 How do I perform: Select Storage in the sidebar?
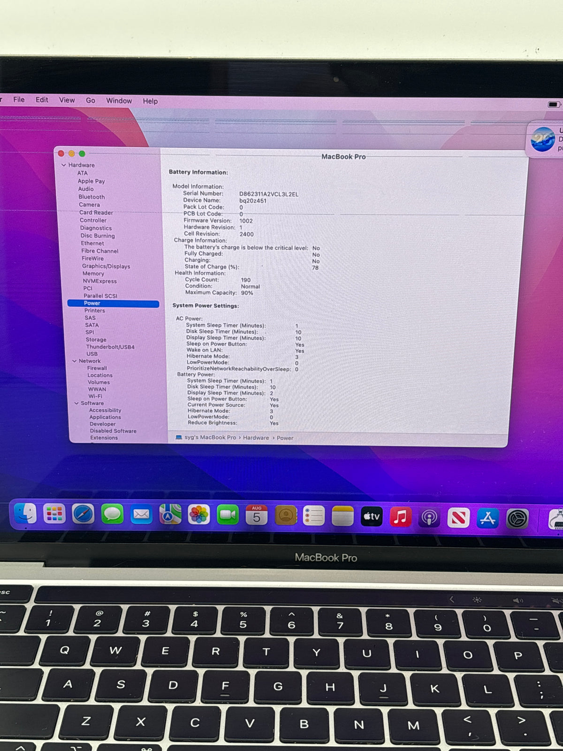click(x=96, y=339)
